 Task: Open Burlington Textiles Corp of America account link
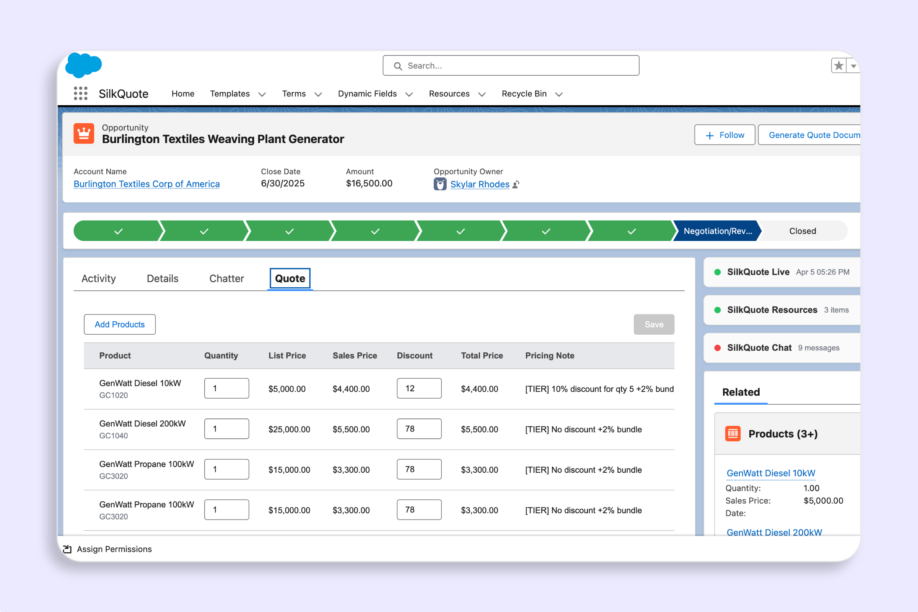click(146, 184)
